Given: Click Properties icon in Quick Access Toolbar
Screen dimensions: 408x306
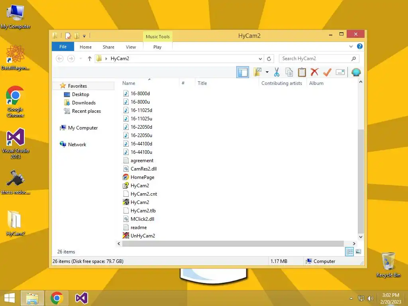Looking at the screenshot, I should (68, 36).
